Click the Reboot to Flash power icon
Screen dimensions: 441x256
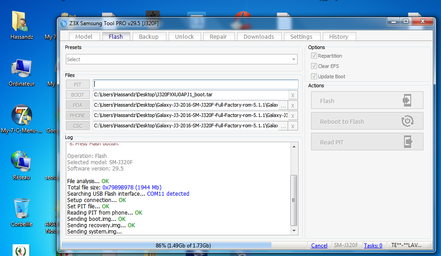[x=407, y=121]
